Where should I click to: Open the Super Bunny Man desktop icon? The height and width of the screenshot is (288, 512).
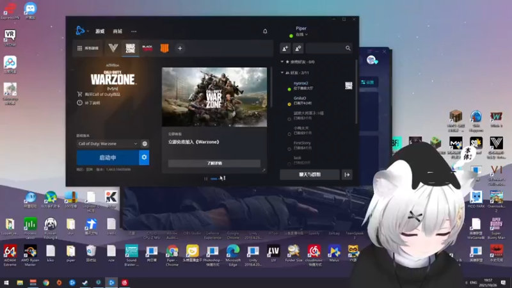click(497, 228)
